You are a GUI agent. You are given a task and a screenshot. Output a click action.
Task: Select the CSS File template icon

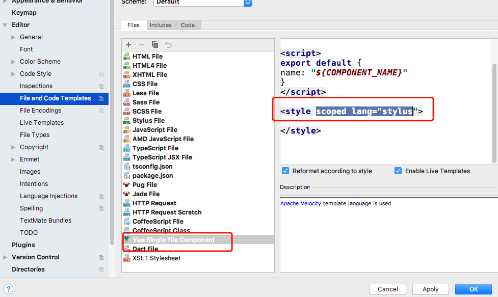126,84
